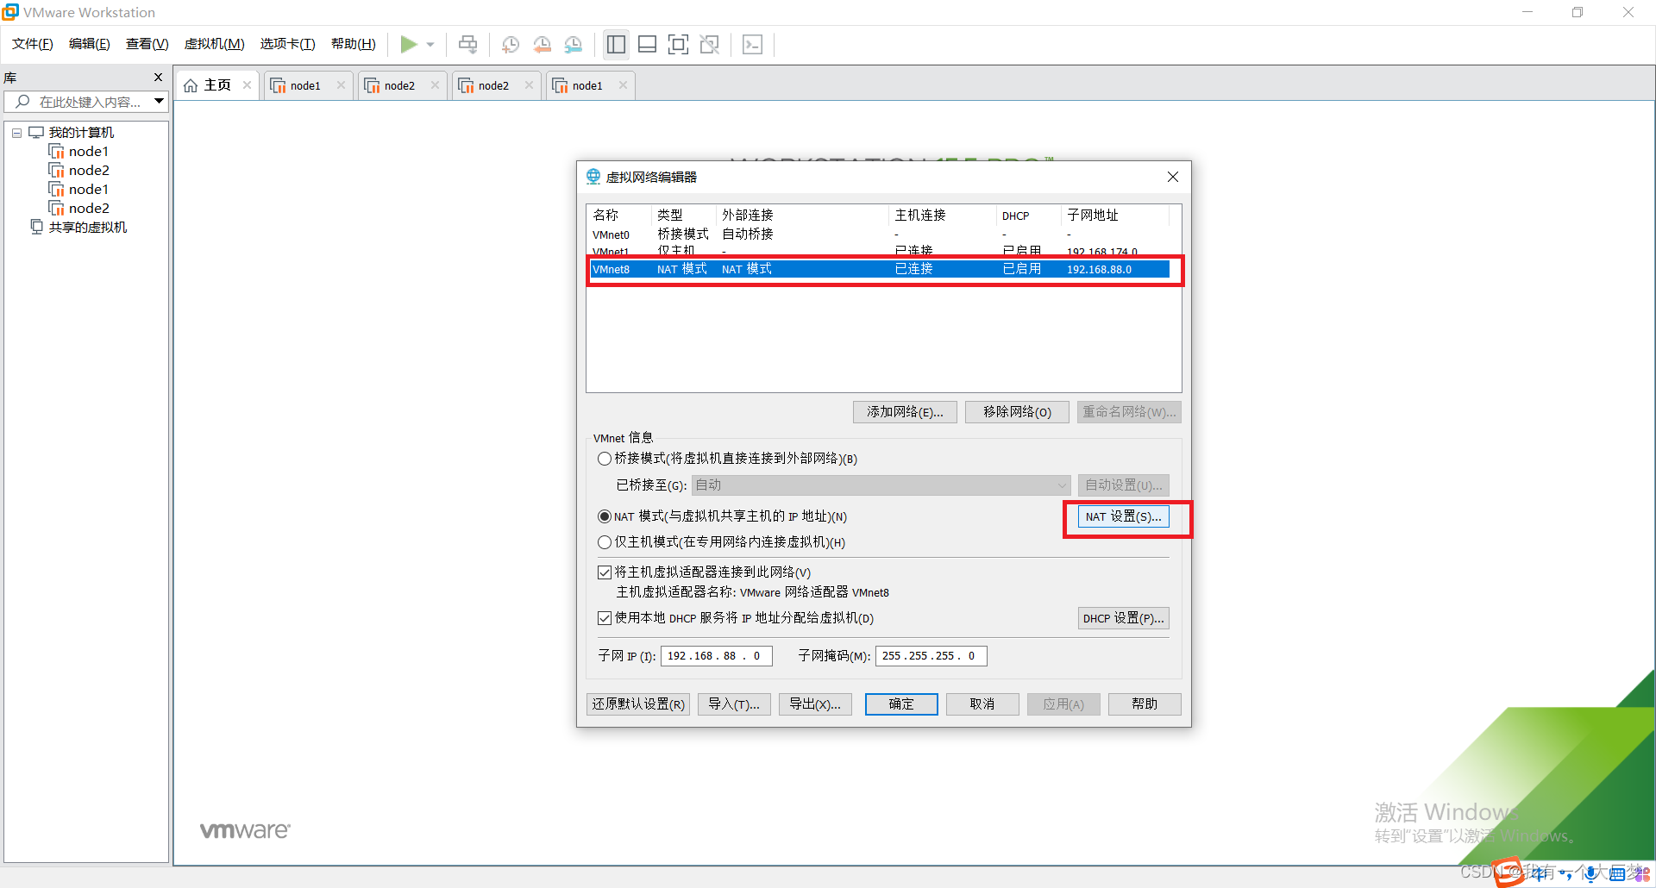Close the library panel with X
This screenshot has width=1656, height=888.
point(158,78)
